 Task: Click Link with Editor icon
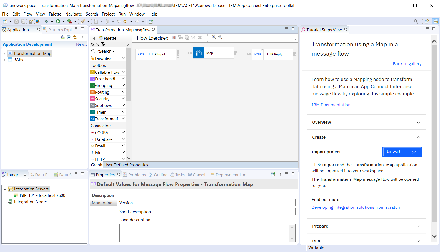tap(75, 37)
